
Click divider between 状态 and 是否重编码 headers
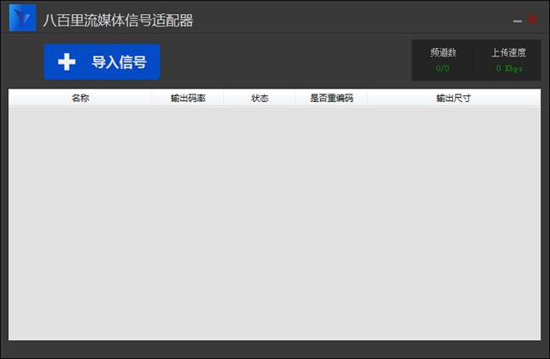point(295,98)
